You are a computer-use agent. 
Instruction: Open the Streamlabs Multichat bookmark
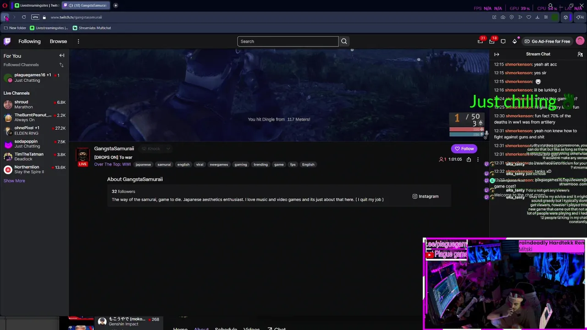pyautogui.click(x=92, y=28)
